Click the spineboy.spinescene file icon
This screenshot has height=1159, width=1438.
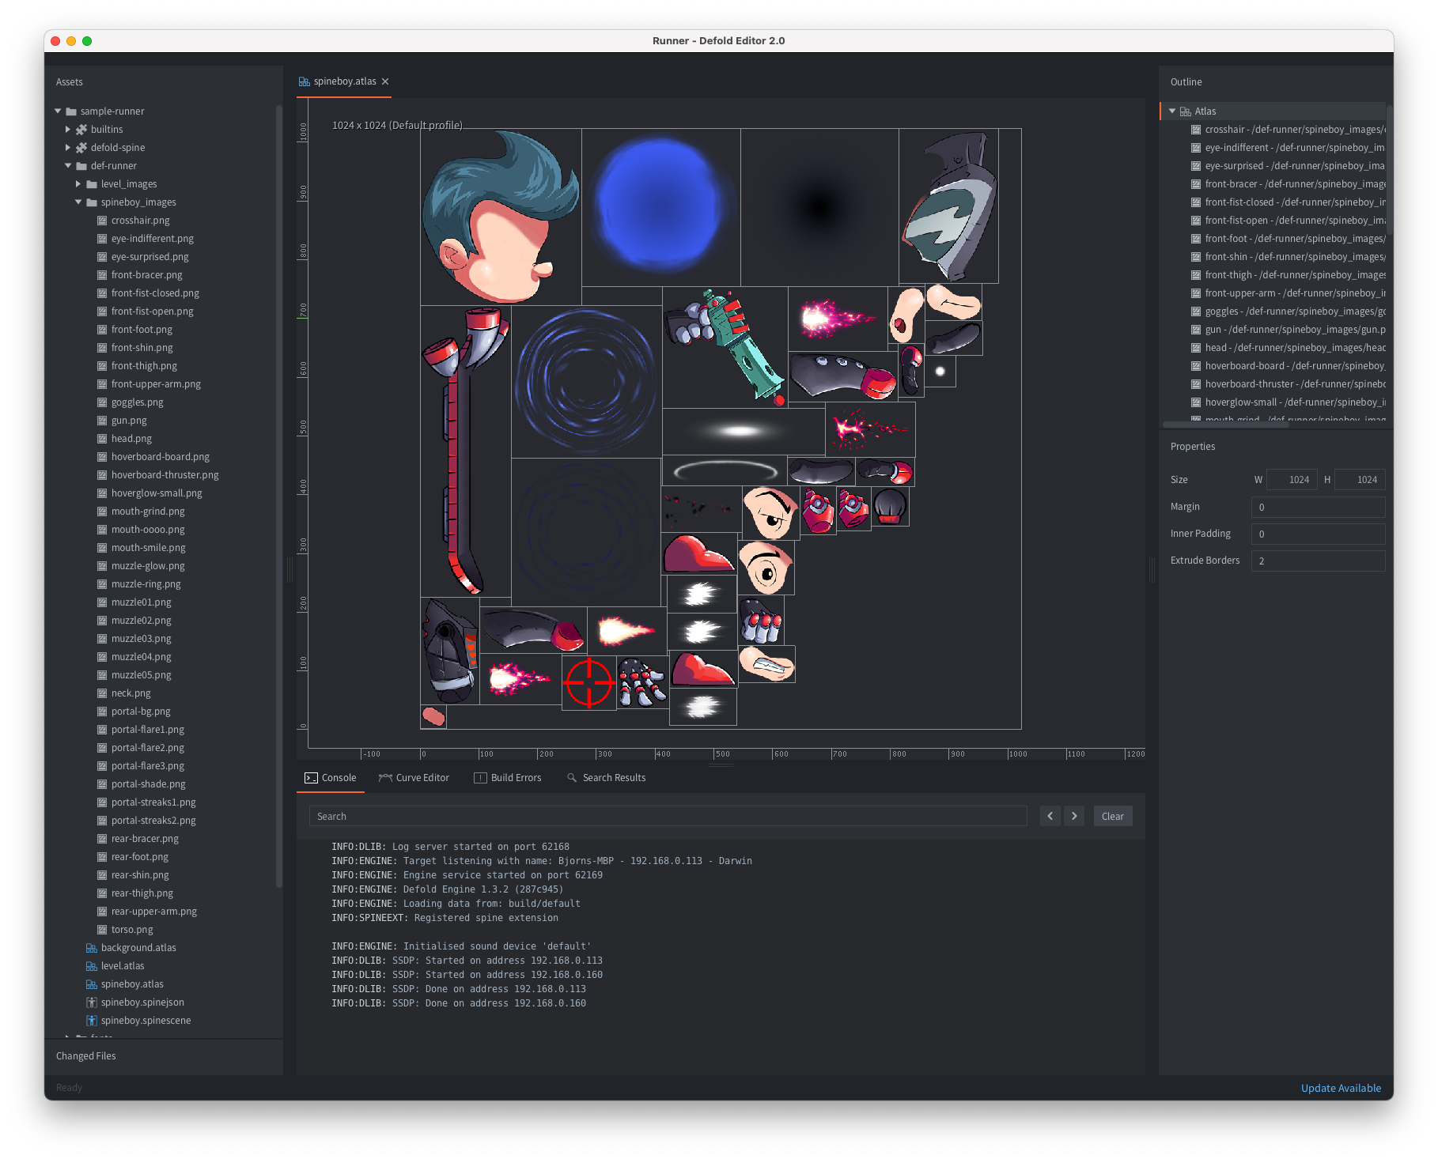[x=92, y=1021]
